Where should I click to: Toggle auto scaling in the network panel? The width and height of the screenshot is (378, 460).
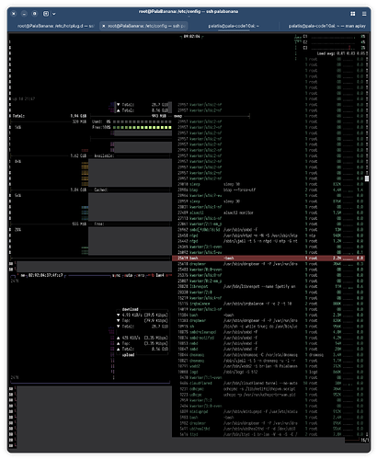tap(128, 275)
